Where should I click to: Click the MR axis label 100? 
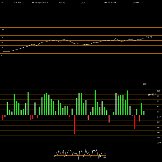tap(158, 91)
